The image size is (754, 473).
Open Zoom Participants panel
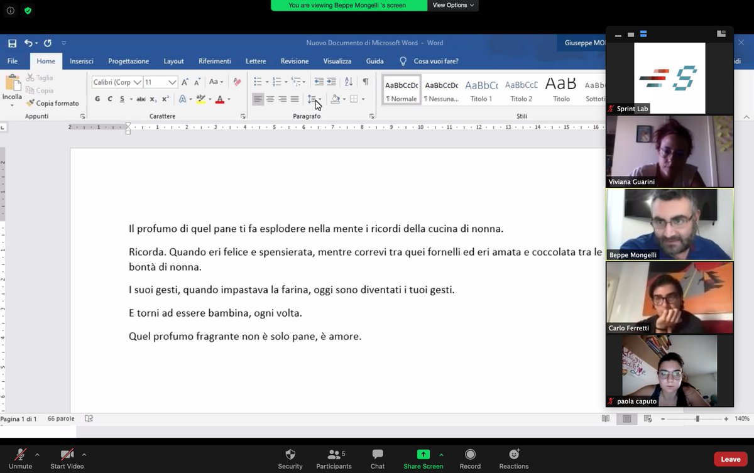click(334, 459)
